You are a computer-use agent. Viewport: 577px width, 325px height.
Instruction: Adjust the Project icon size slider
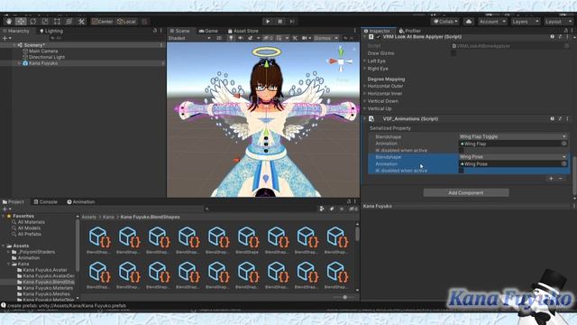344,297
